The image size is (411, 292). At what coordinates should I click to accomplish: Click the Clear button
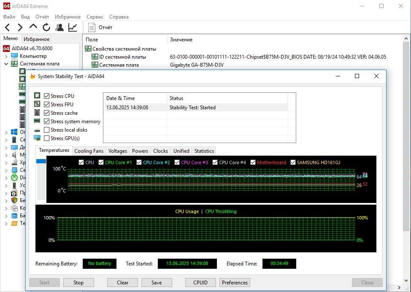point(122,283)
